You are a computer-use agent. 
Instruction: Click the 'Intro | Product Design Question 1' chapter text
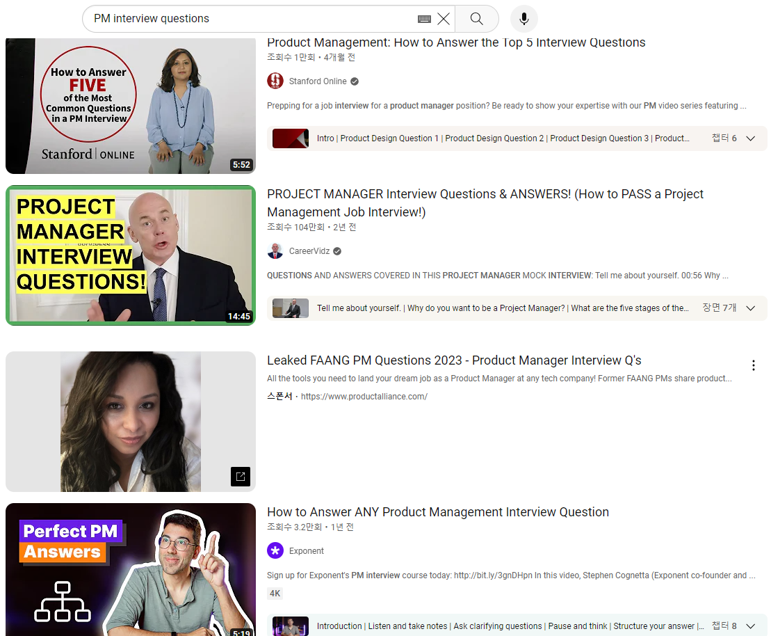point(503,138)
